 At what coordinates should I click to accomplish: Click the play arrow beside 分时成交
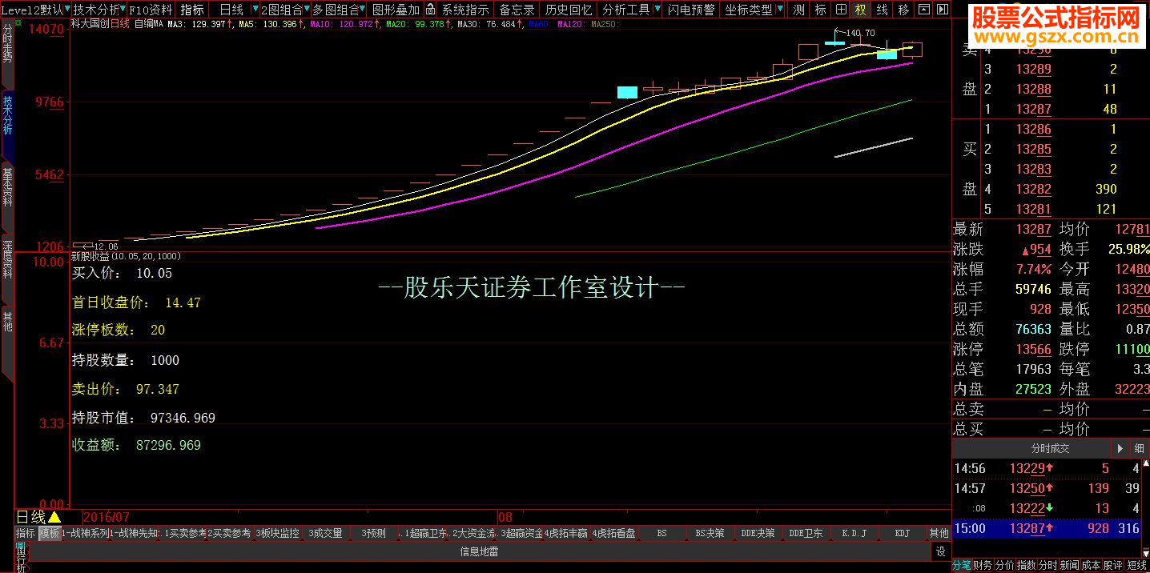tap(1120, 448)
